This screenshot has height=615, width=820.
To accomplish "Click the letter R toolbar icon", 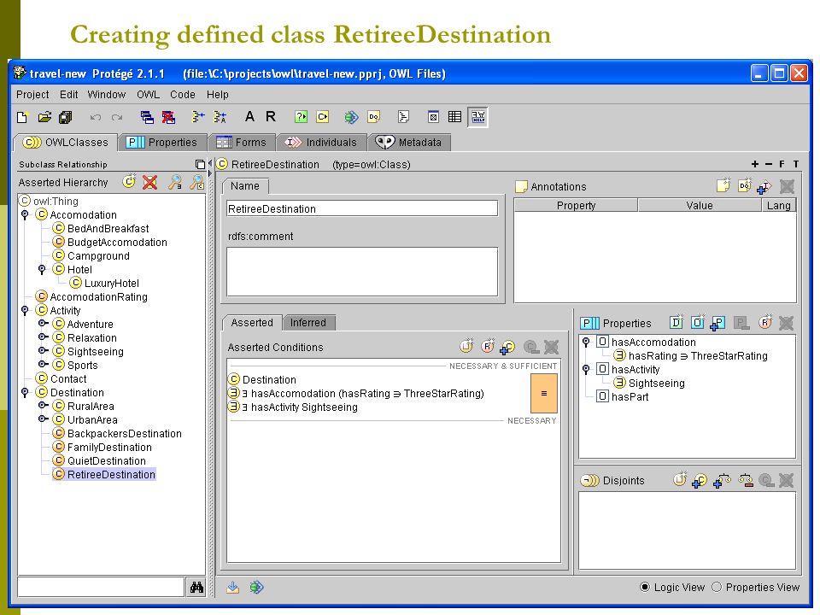I will coord(271,117).
